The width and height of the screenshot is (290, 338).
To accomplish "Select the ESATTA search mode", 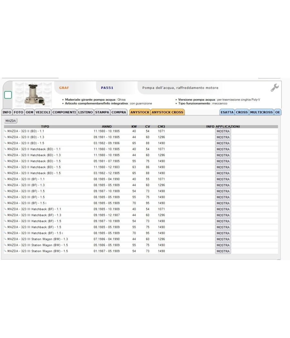I will (x=227, y=112).
